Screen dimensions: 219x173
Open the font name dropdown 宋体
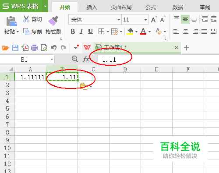tap(119, 20)
